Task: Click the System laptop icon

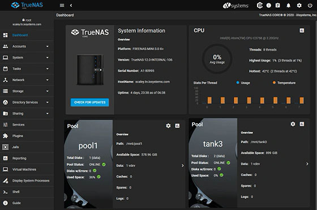Action: [6, 58]
